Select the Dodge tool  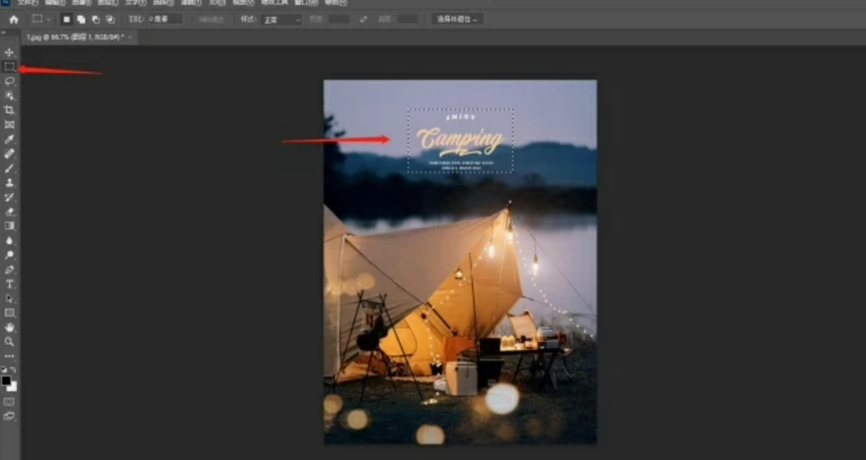(10, 255)
